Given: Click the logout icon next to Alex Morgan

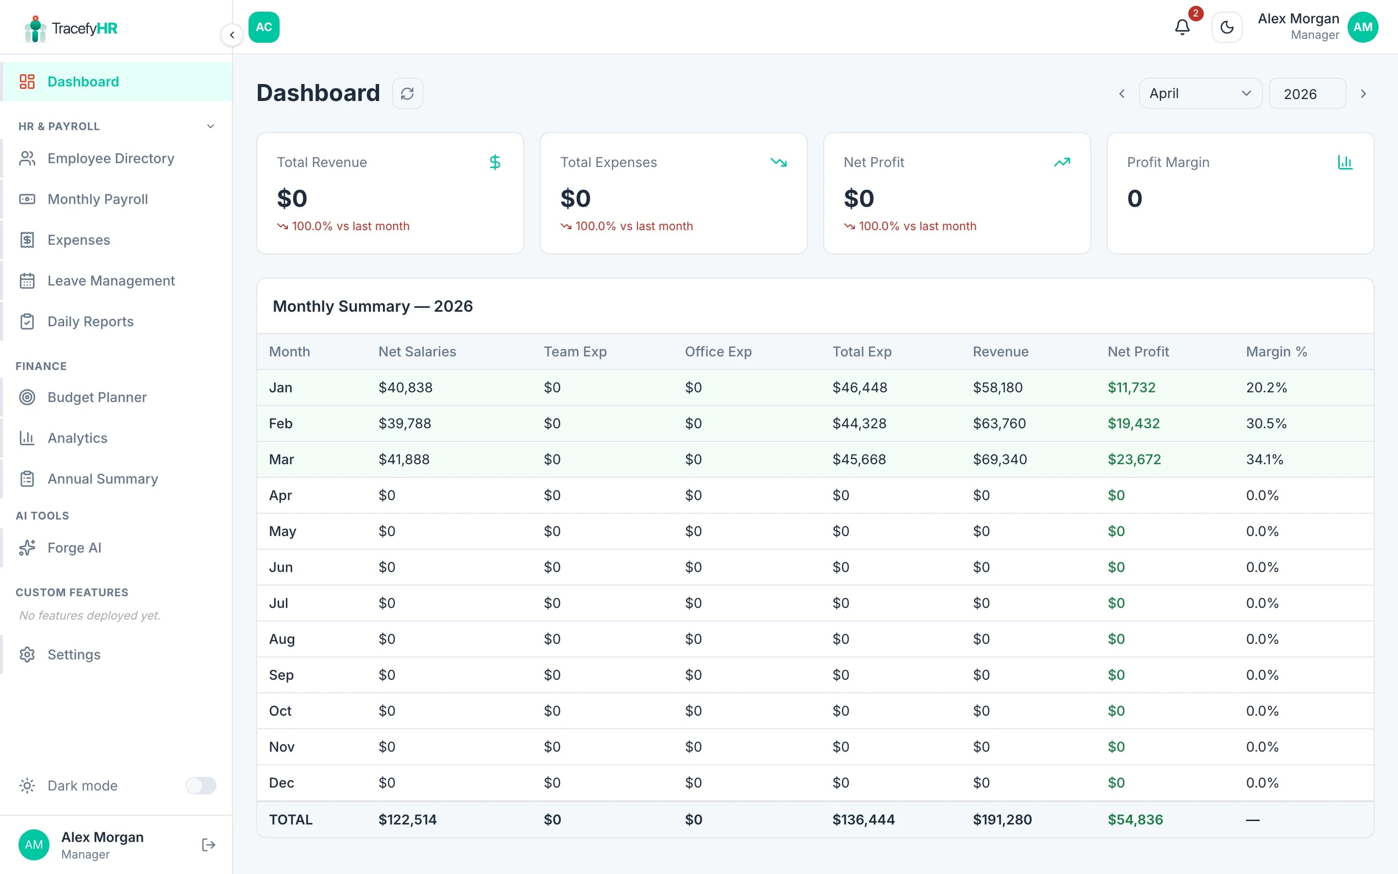Looking at the screenshot, I should pyautogui.click(x=208, y=844).
